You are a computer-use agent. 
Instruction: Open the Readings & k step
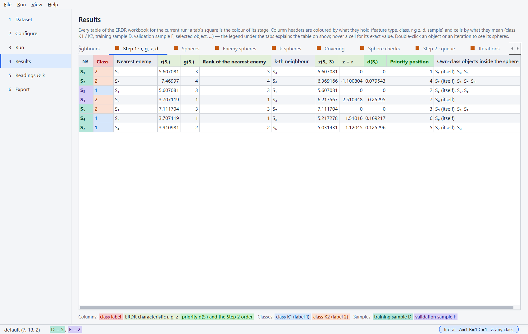(36, 75)
